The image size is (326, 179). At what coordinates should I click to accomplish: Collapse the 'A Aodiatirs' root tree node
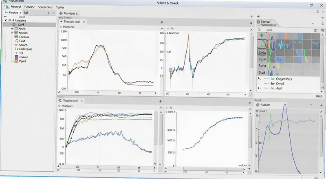coord(6,20)
